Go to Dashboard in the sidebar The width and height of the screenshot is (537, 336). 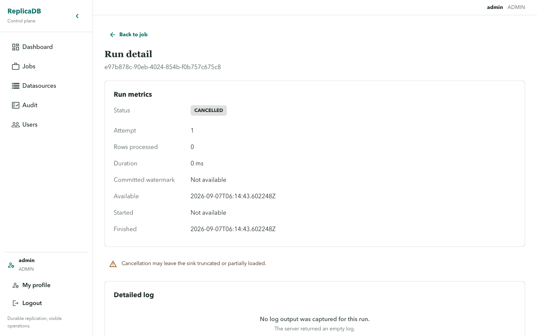tap(37, 47)
